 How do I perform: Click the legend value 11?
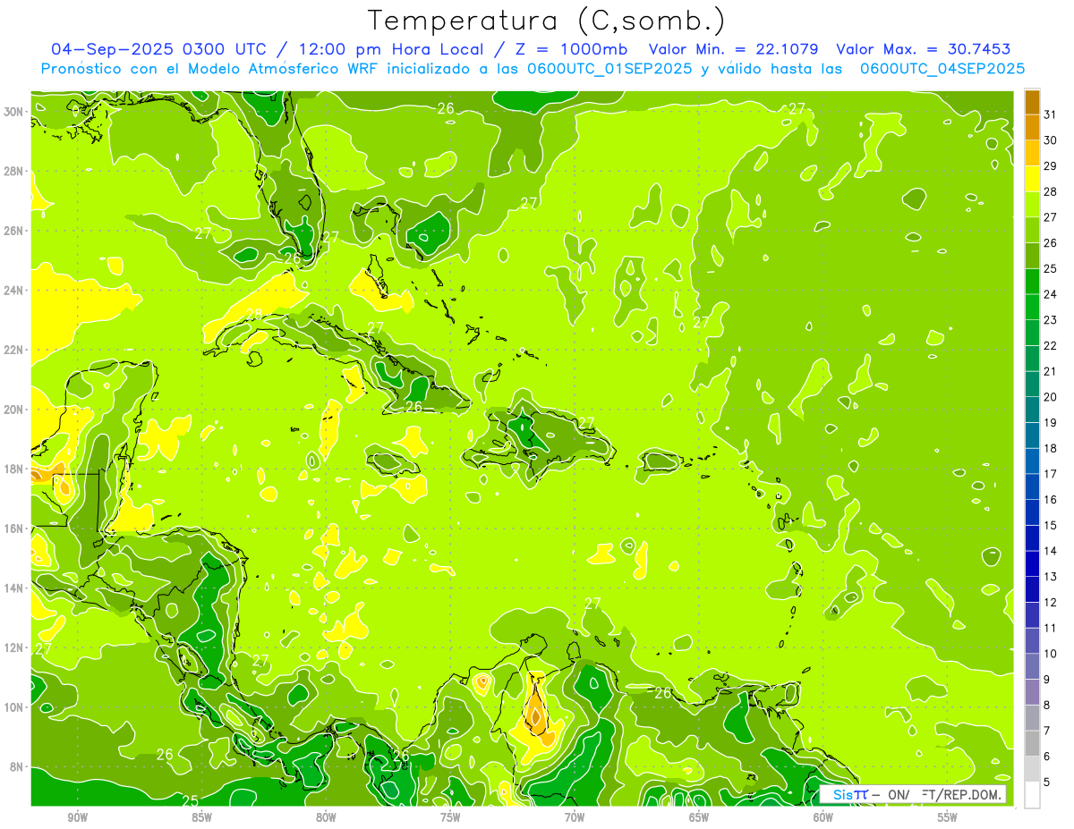1050,628
